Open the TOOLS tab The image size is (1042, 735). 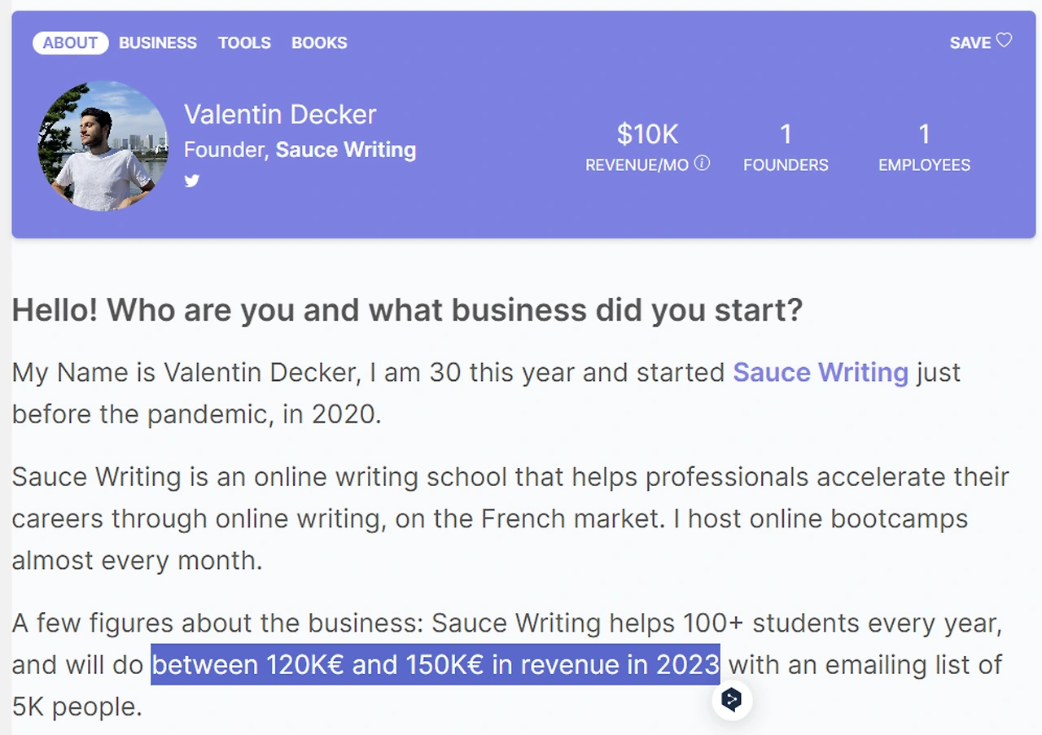point(244,42)
